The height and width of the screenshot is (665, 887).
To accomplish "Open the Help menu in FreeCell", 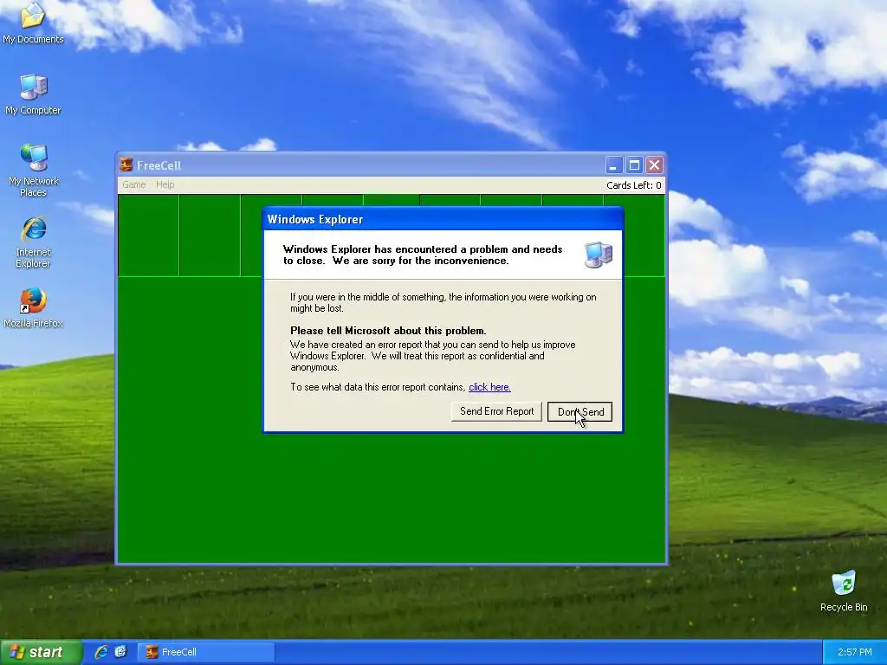I will [x=165, y=184].
